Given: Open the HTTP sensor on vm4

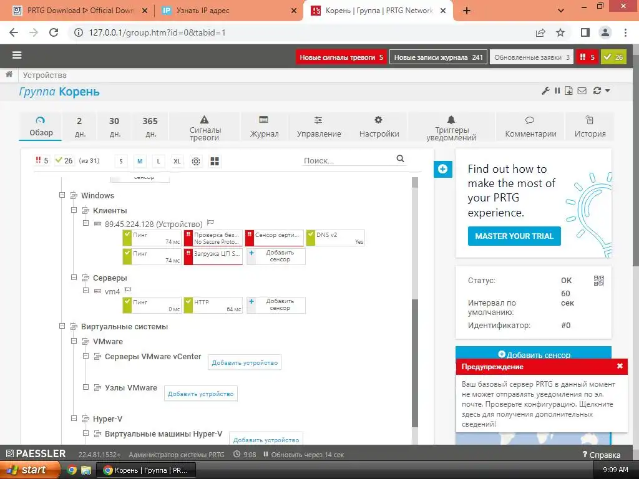Looking at the screenshot, I should [213, 305].
